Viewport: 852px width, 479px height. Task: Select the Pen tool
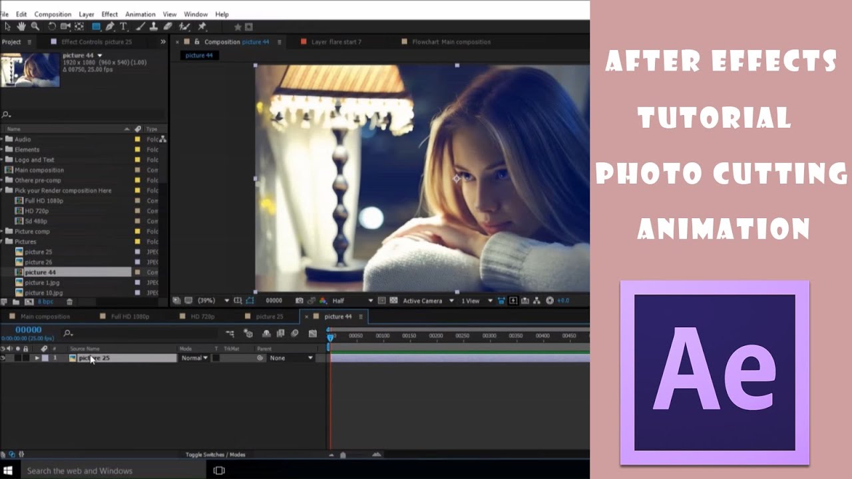110,27
